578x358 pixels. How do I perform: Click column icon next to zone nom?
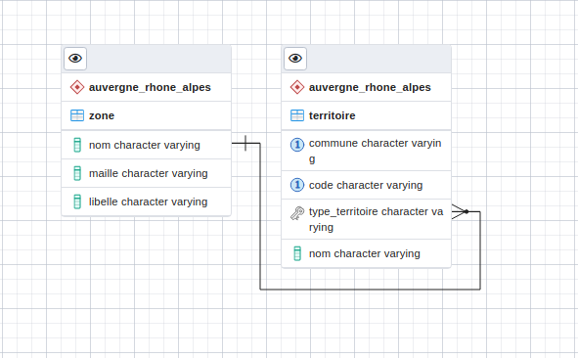coord(77,145)
